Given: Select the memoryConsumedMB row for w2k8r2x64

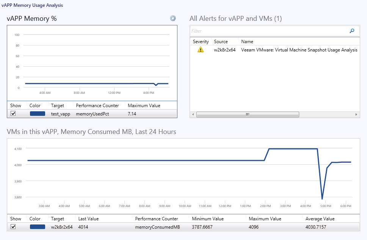Looking at the screenshot, I should coord(183,227).
